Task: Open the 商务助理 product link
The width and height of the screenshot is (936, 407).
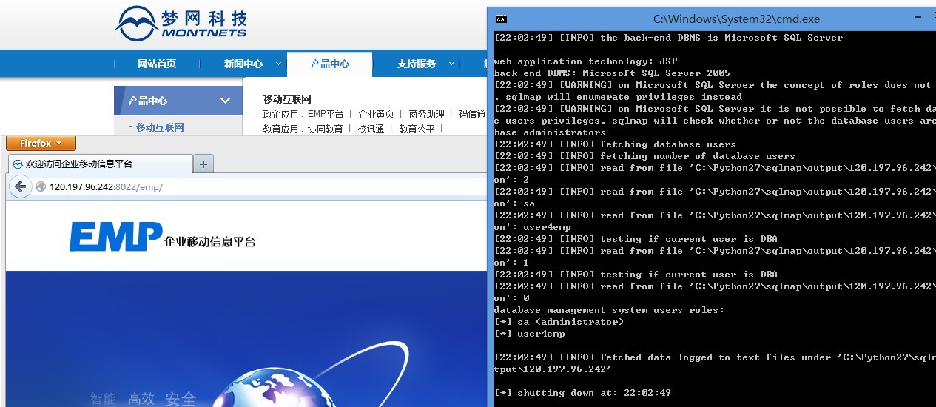Action: (426, 114)
